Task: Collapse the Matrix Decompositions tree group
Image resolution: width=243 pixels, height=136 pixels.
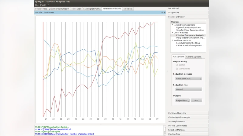Action: pyautogui.click(x=172, y=25)
